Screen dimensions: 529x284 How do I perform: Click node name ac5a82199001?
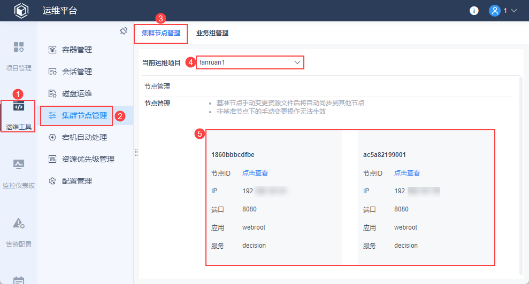pyautogui.click(x=384, y=155)
